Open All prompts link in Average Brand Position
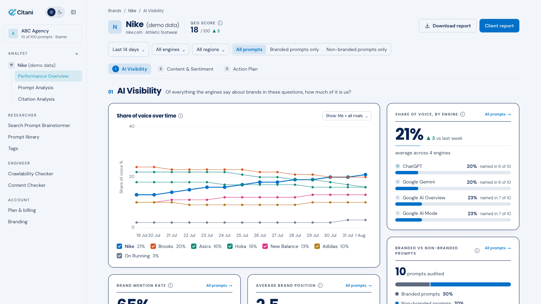This screenshot has height=304, width=541. (358, 285)
